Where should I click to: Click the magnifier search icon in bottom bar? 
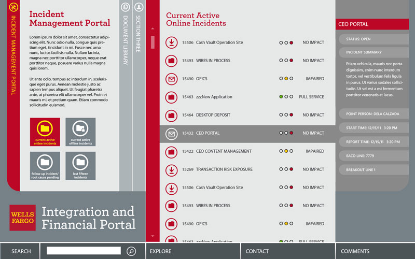click(x=131, y=251)
